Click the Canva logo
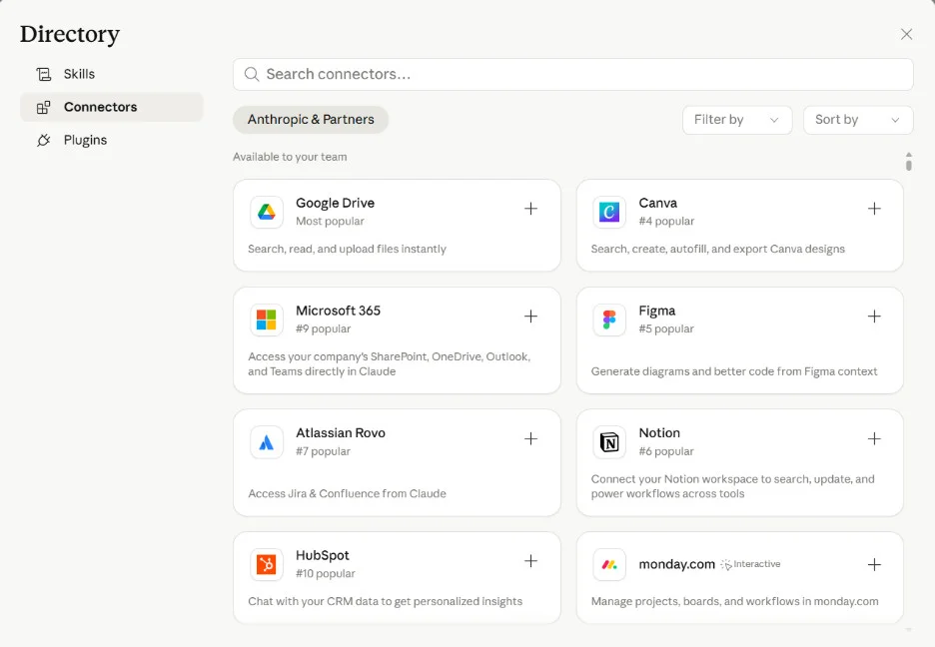Viewport: 935px width, 647px height. pos(609,212)
